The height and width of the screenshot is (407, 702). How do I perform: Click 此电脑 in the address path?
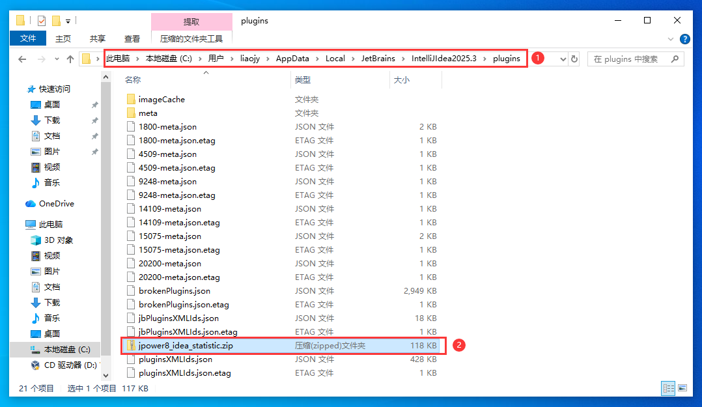click(118, 59)
